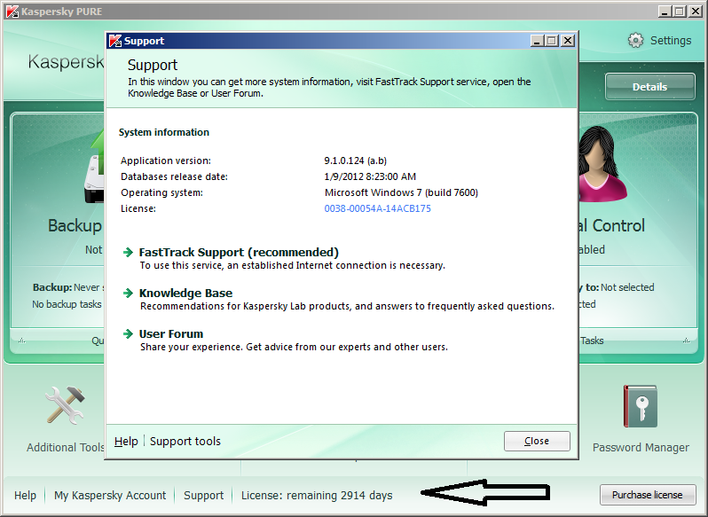Click the Additional Tools label
This screenshot has height=517, width=708.
pos(66,448)
